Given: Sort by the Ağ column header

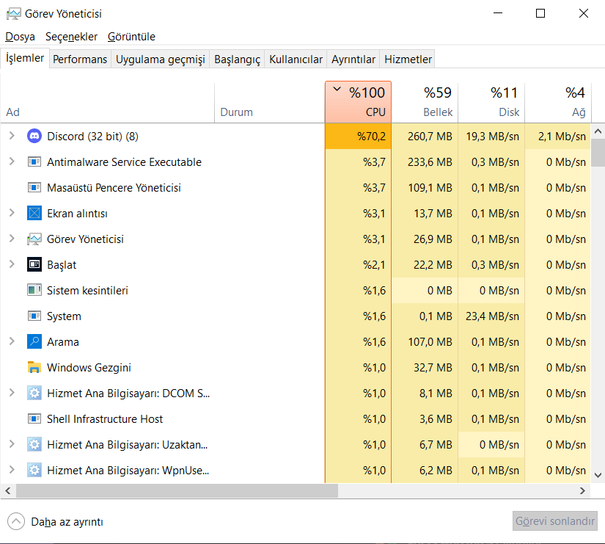Looking at the screenshot, I should [557, 102].
